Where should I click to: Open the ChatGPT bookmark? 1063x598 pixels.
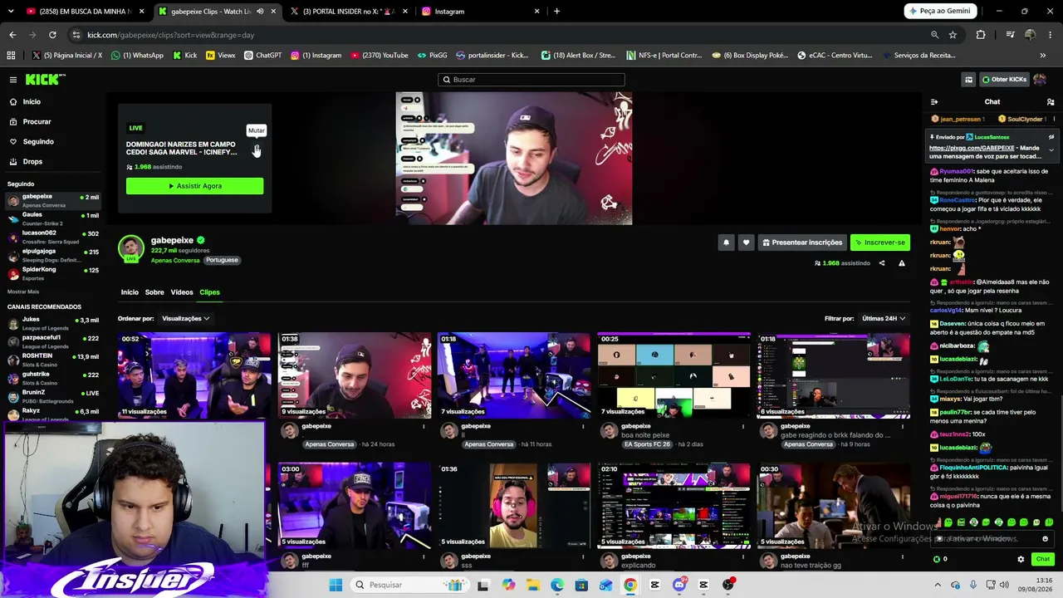click(x=262, y=56)
